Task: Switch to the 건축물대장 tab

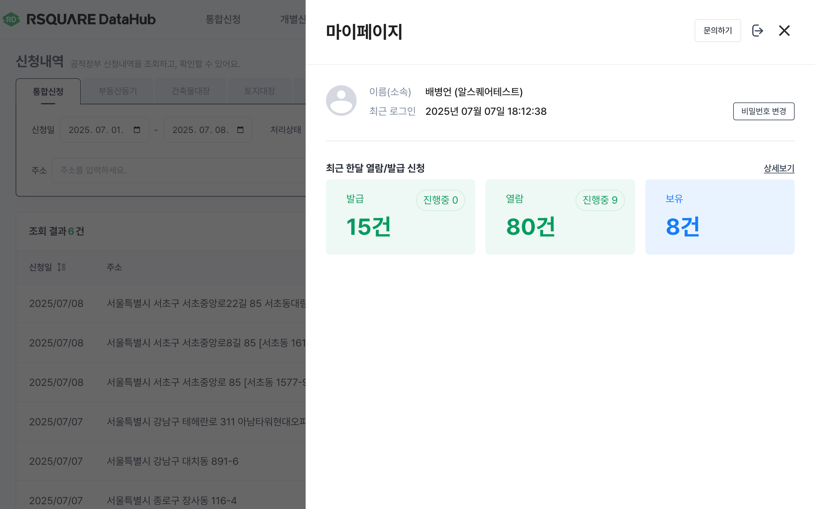Action: tap(191, 91)
